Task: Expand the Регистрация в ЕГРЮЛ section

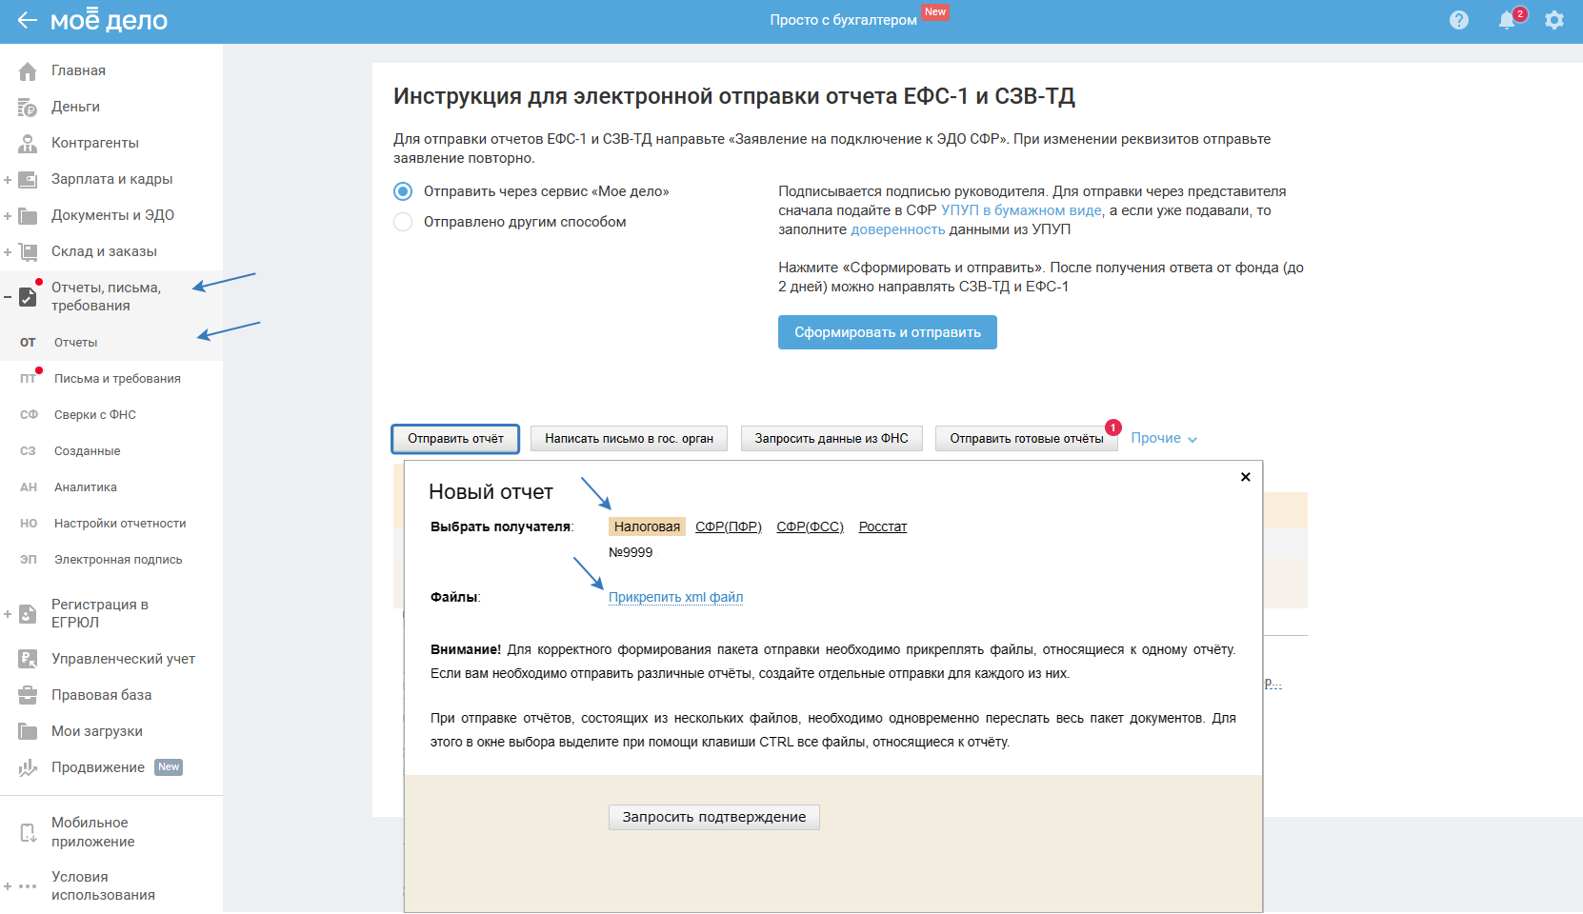Action: point(8,613)
